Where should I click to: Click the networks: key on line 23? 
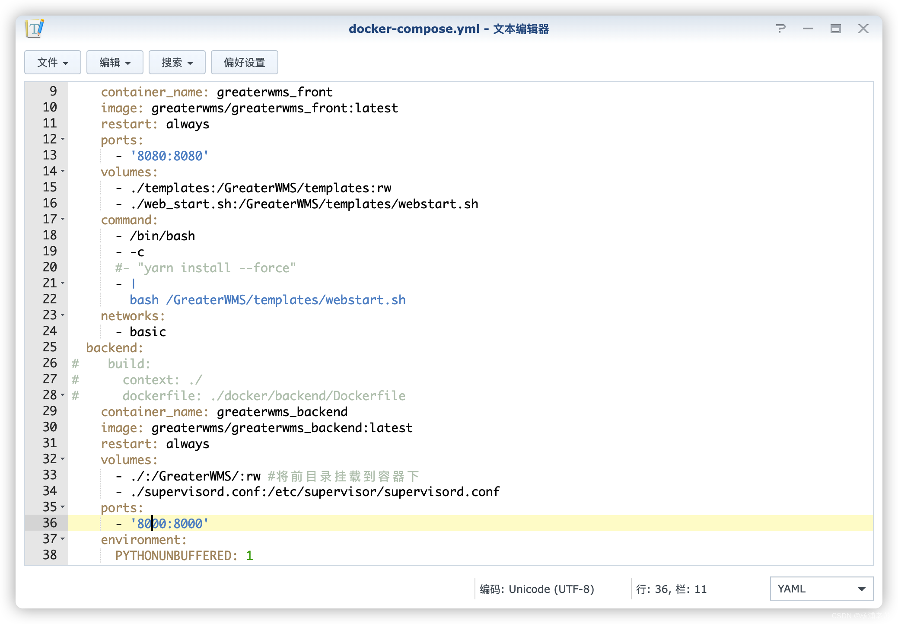(133, 316)
